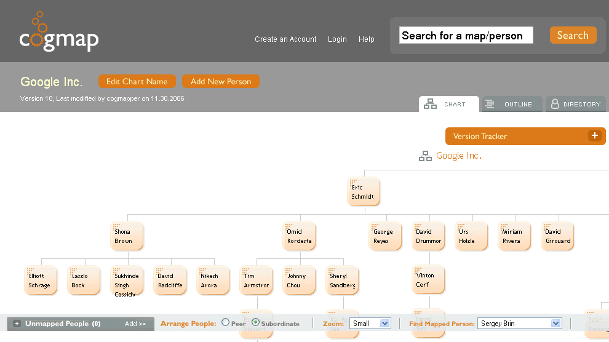The height and width of the screenshot is (342, 609).
Task: Click the orange Search button
Action: tap(573, 35)
